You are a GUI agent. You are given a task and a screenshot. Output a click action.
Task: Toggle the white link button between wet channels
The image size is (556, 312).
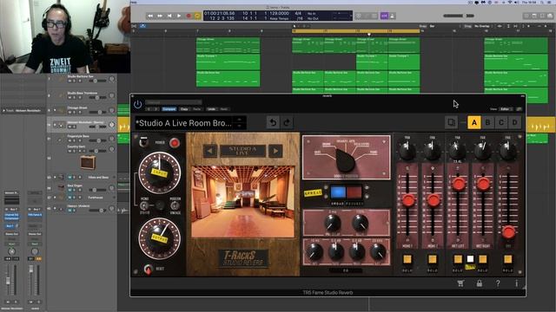tap(470, 259)
